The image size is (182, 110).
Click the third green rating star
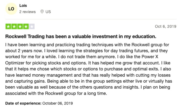20,27
